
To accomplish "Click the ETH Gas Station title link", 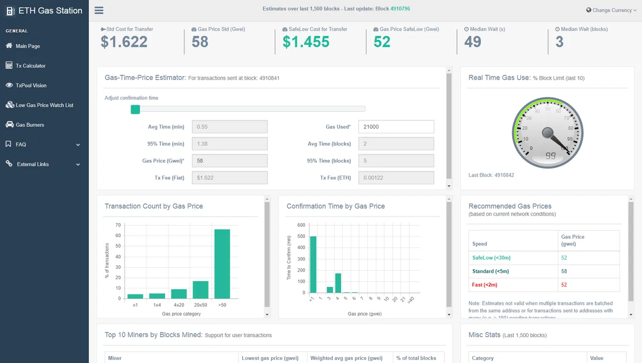I will pyautogui.click(x=50, y=11).
